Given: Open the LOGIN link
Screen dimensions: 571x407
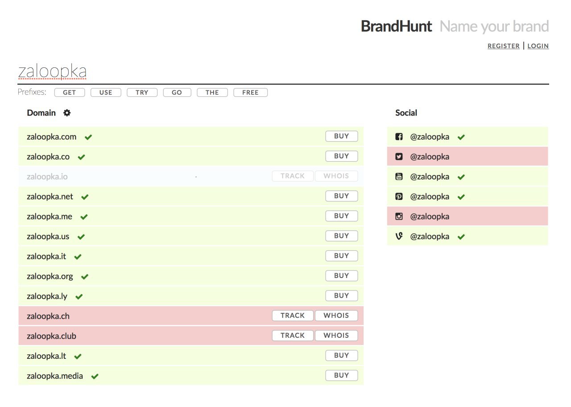Looking at the screenshot, I should pyautogui.click(x=538, y=46).
